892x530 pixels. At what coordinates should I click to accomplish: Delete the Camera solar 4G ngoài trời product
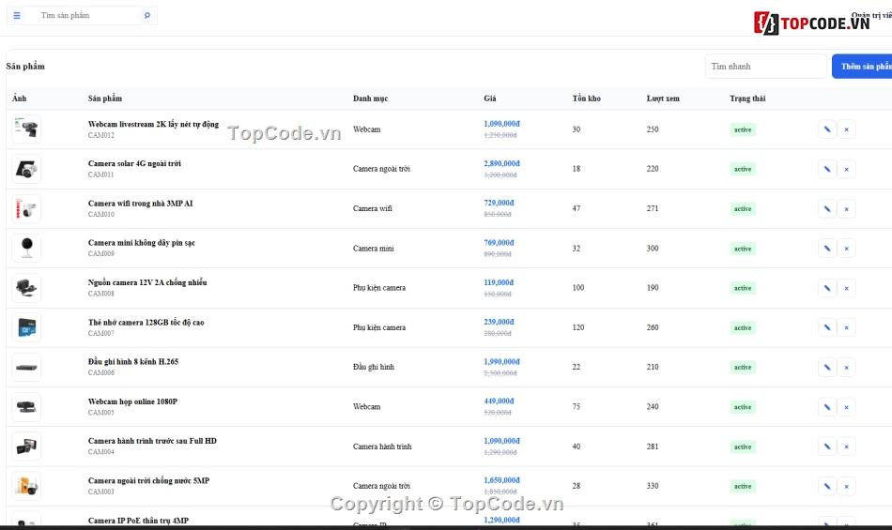[x=847, y=169]
